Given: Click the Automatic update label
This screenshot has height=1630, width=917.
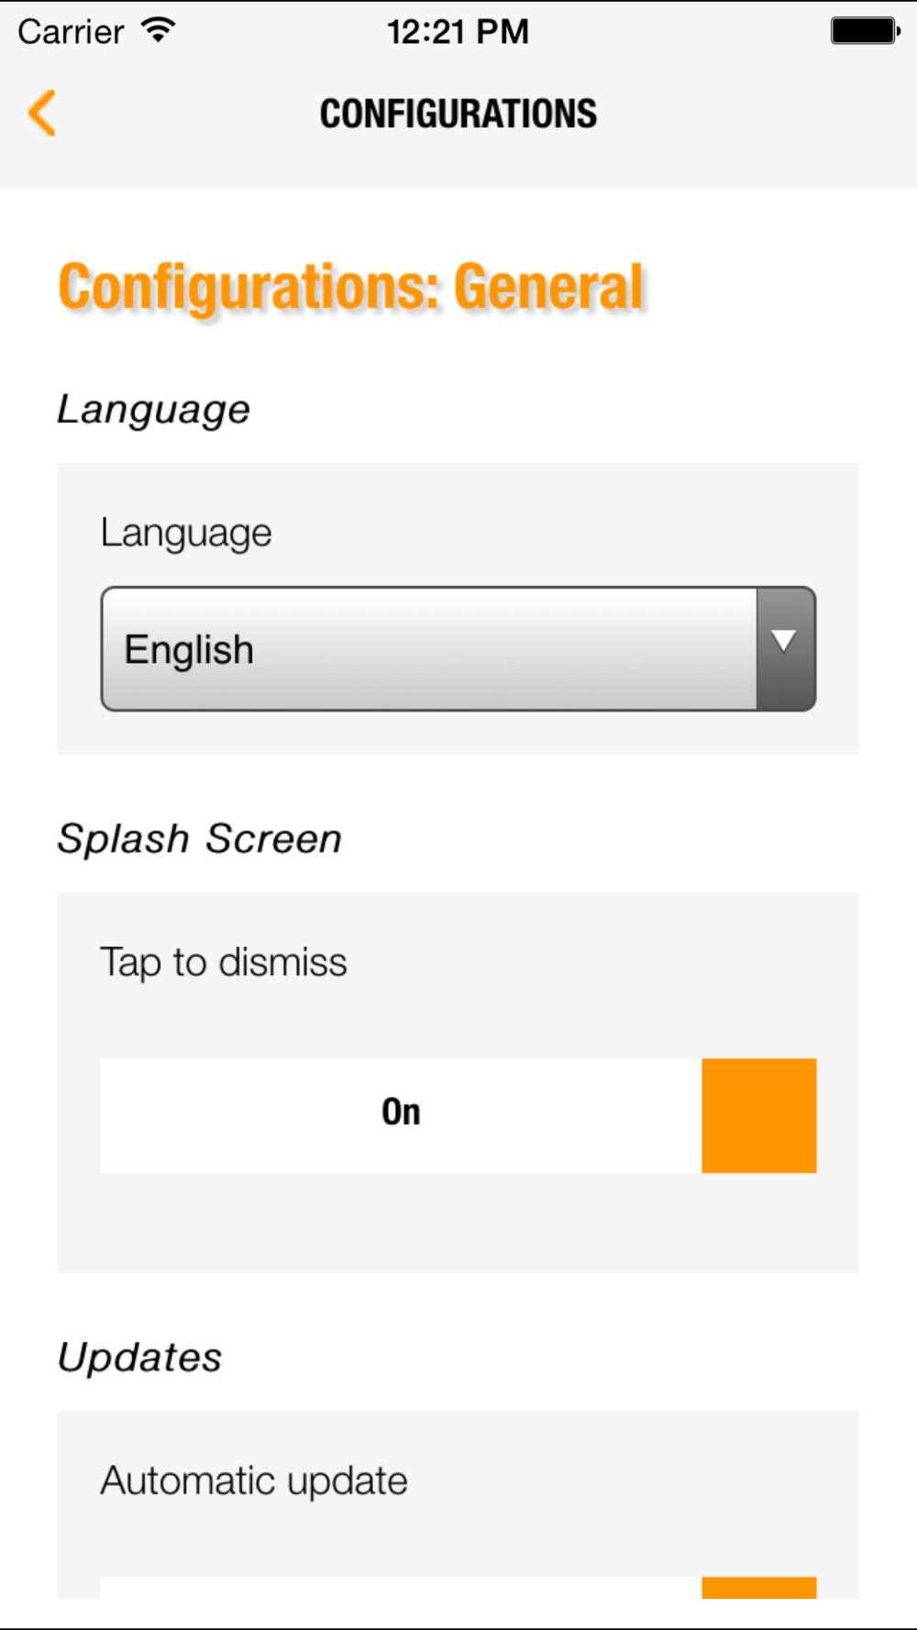Looking at the screenshot, I should pyautogui.click(x=254, y=1481).
